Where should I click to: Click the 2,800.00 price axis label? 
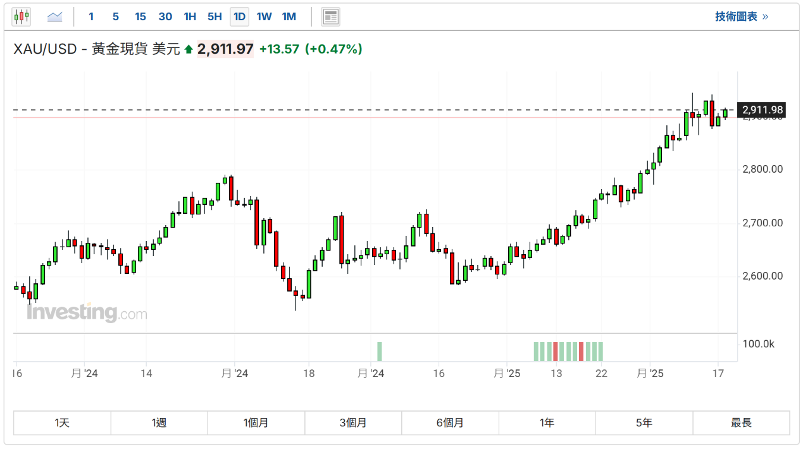point(763,169)
